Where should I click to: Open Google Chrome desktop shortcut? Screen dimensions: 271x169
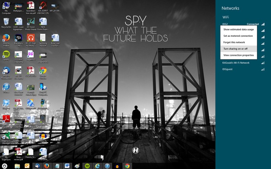[x=43, y=73]
